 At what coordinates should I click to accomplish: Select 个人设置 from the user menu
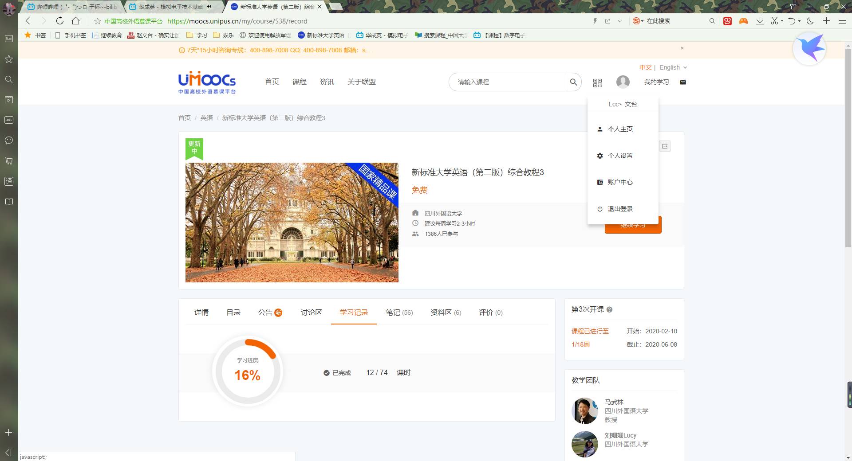[620, 156]
